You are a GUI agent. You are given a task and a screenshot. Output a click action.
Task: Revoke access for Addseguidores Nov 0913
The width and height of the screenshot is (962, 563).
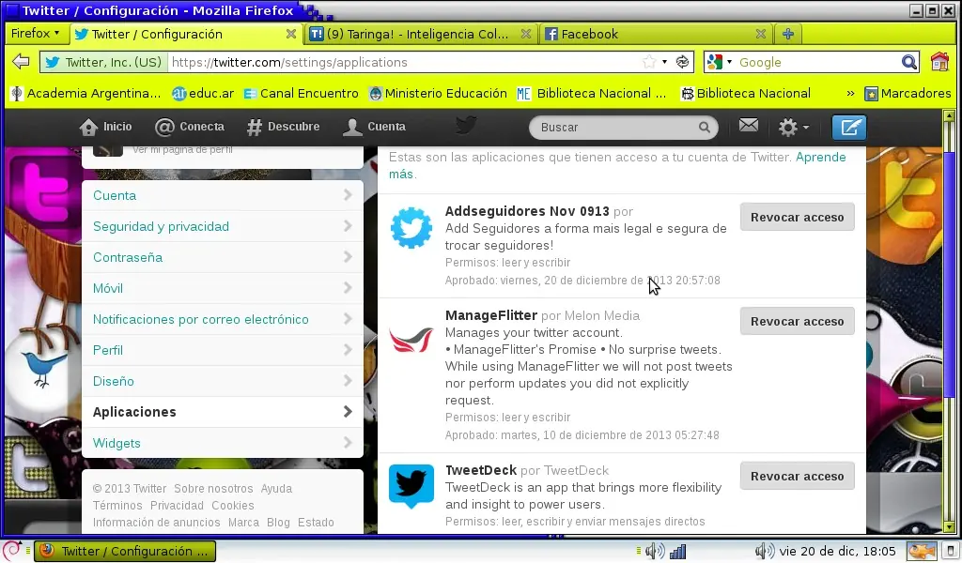797,218
